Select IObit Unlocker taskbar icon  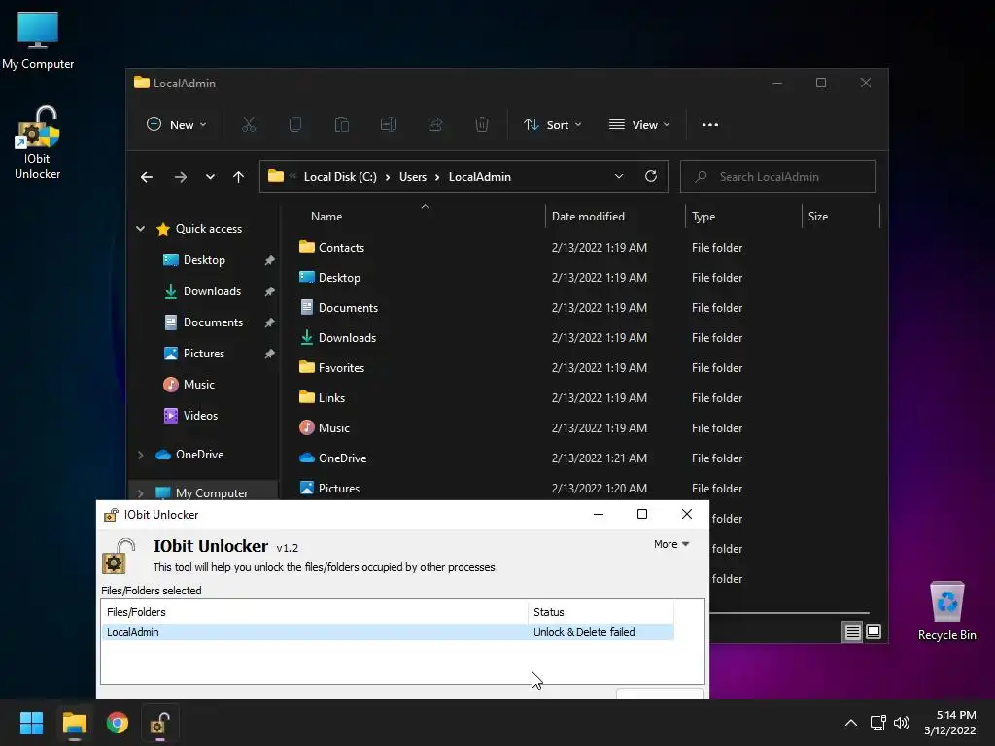tap(160, 723)
